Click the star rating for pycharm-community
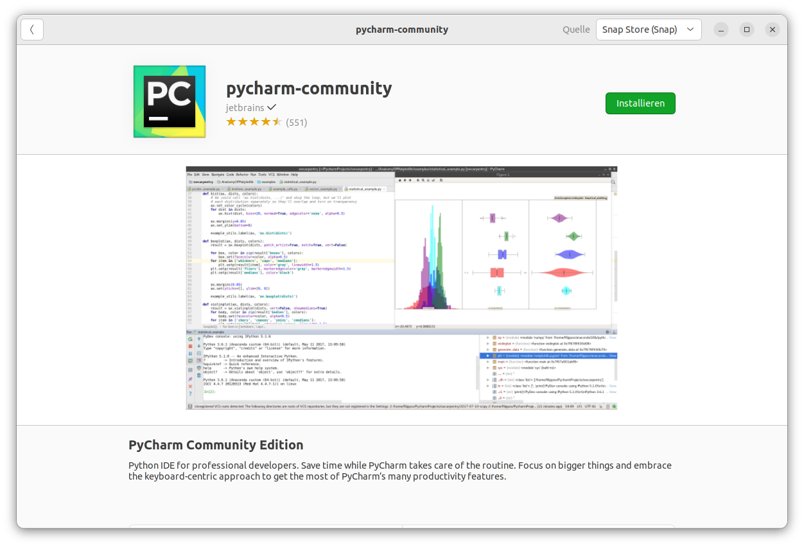The width and height of the screenshot is (804, 547). 254,122
